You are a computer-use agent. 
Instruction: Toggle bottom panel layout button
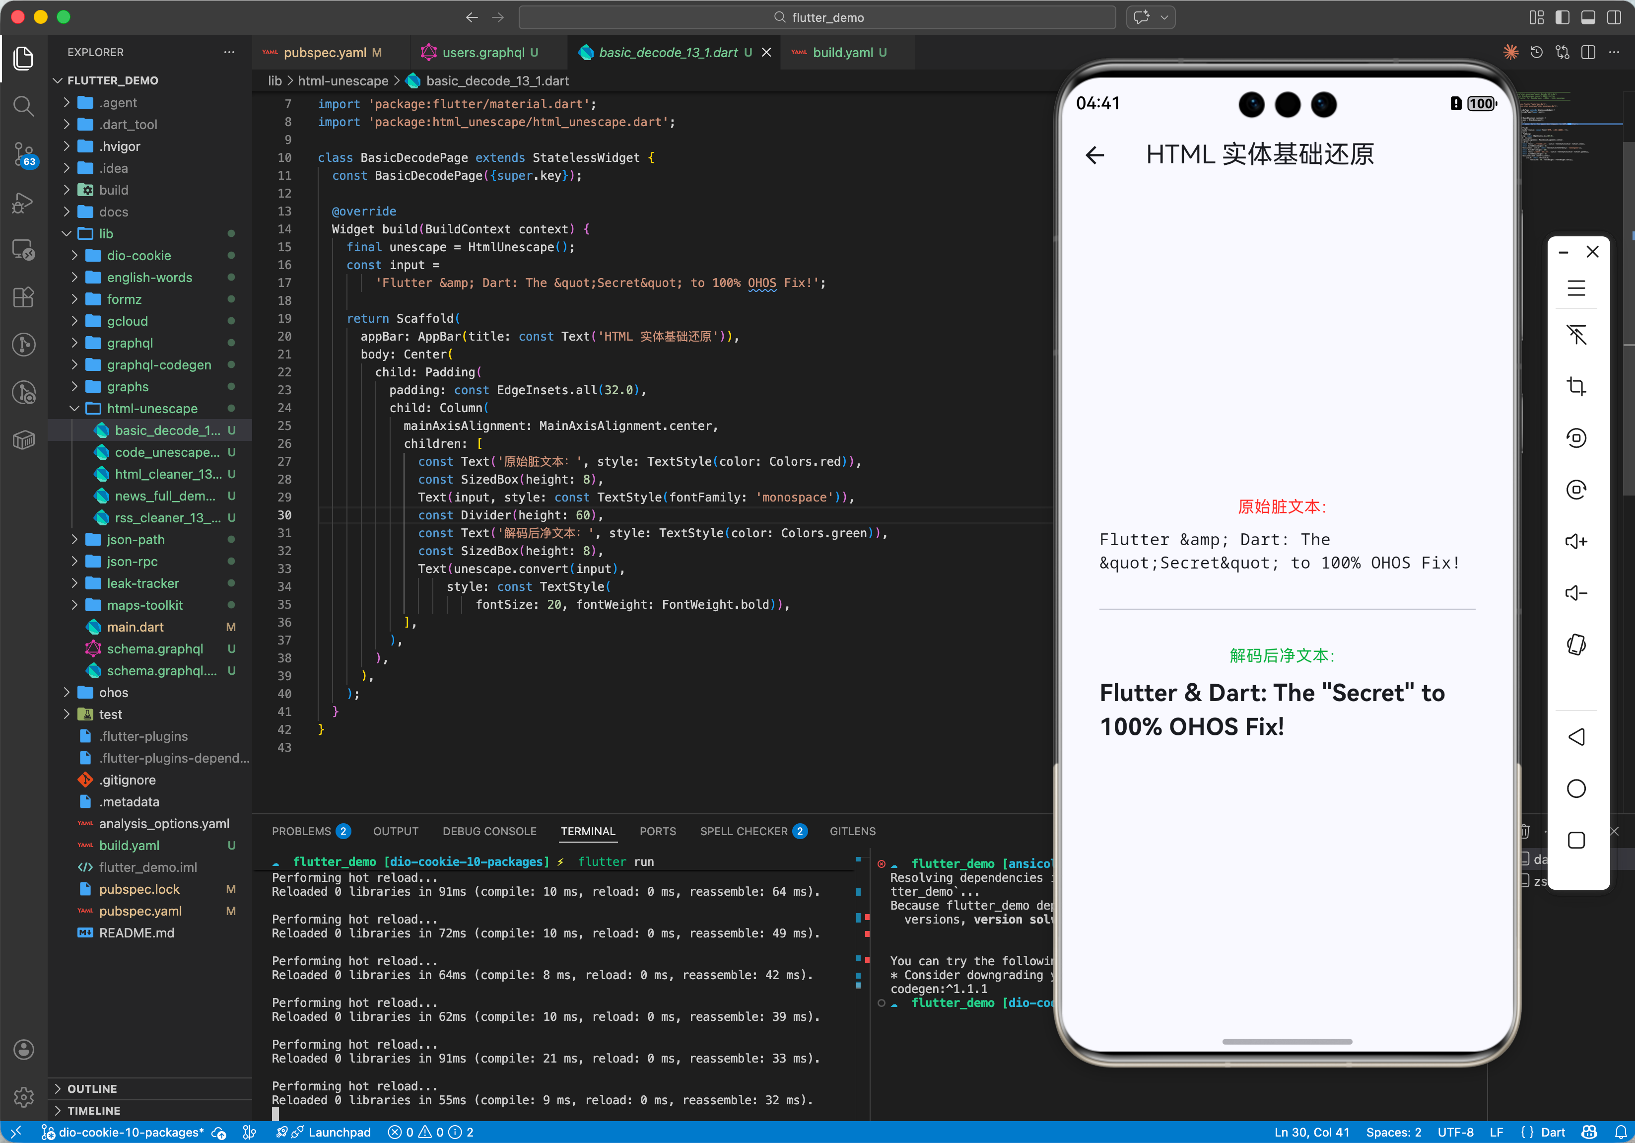tap(1588, 17)
